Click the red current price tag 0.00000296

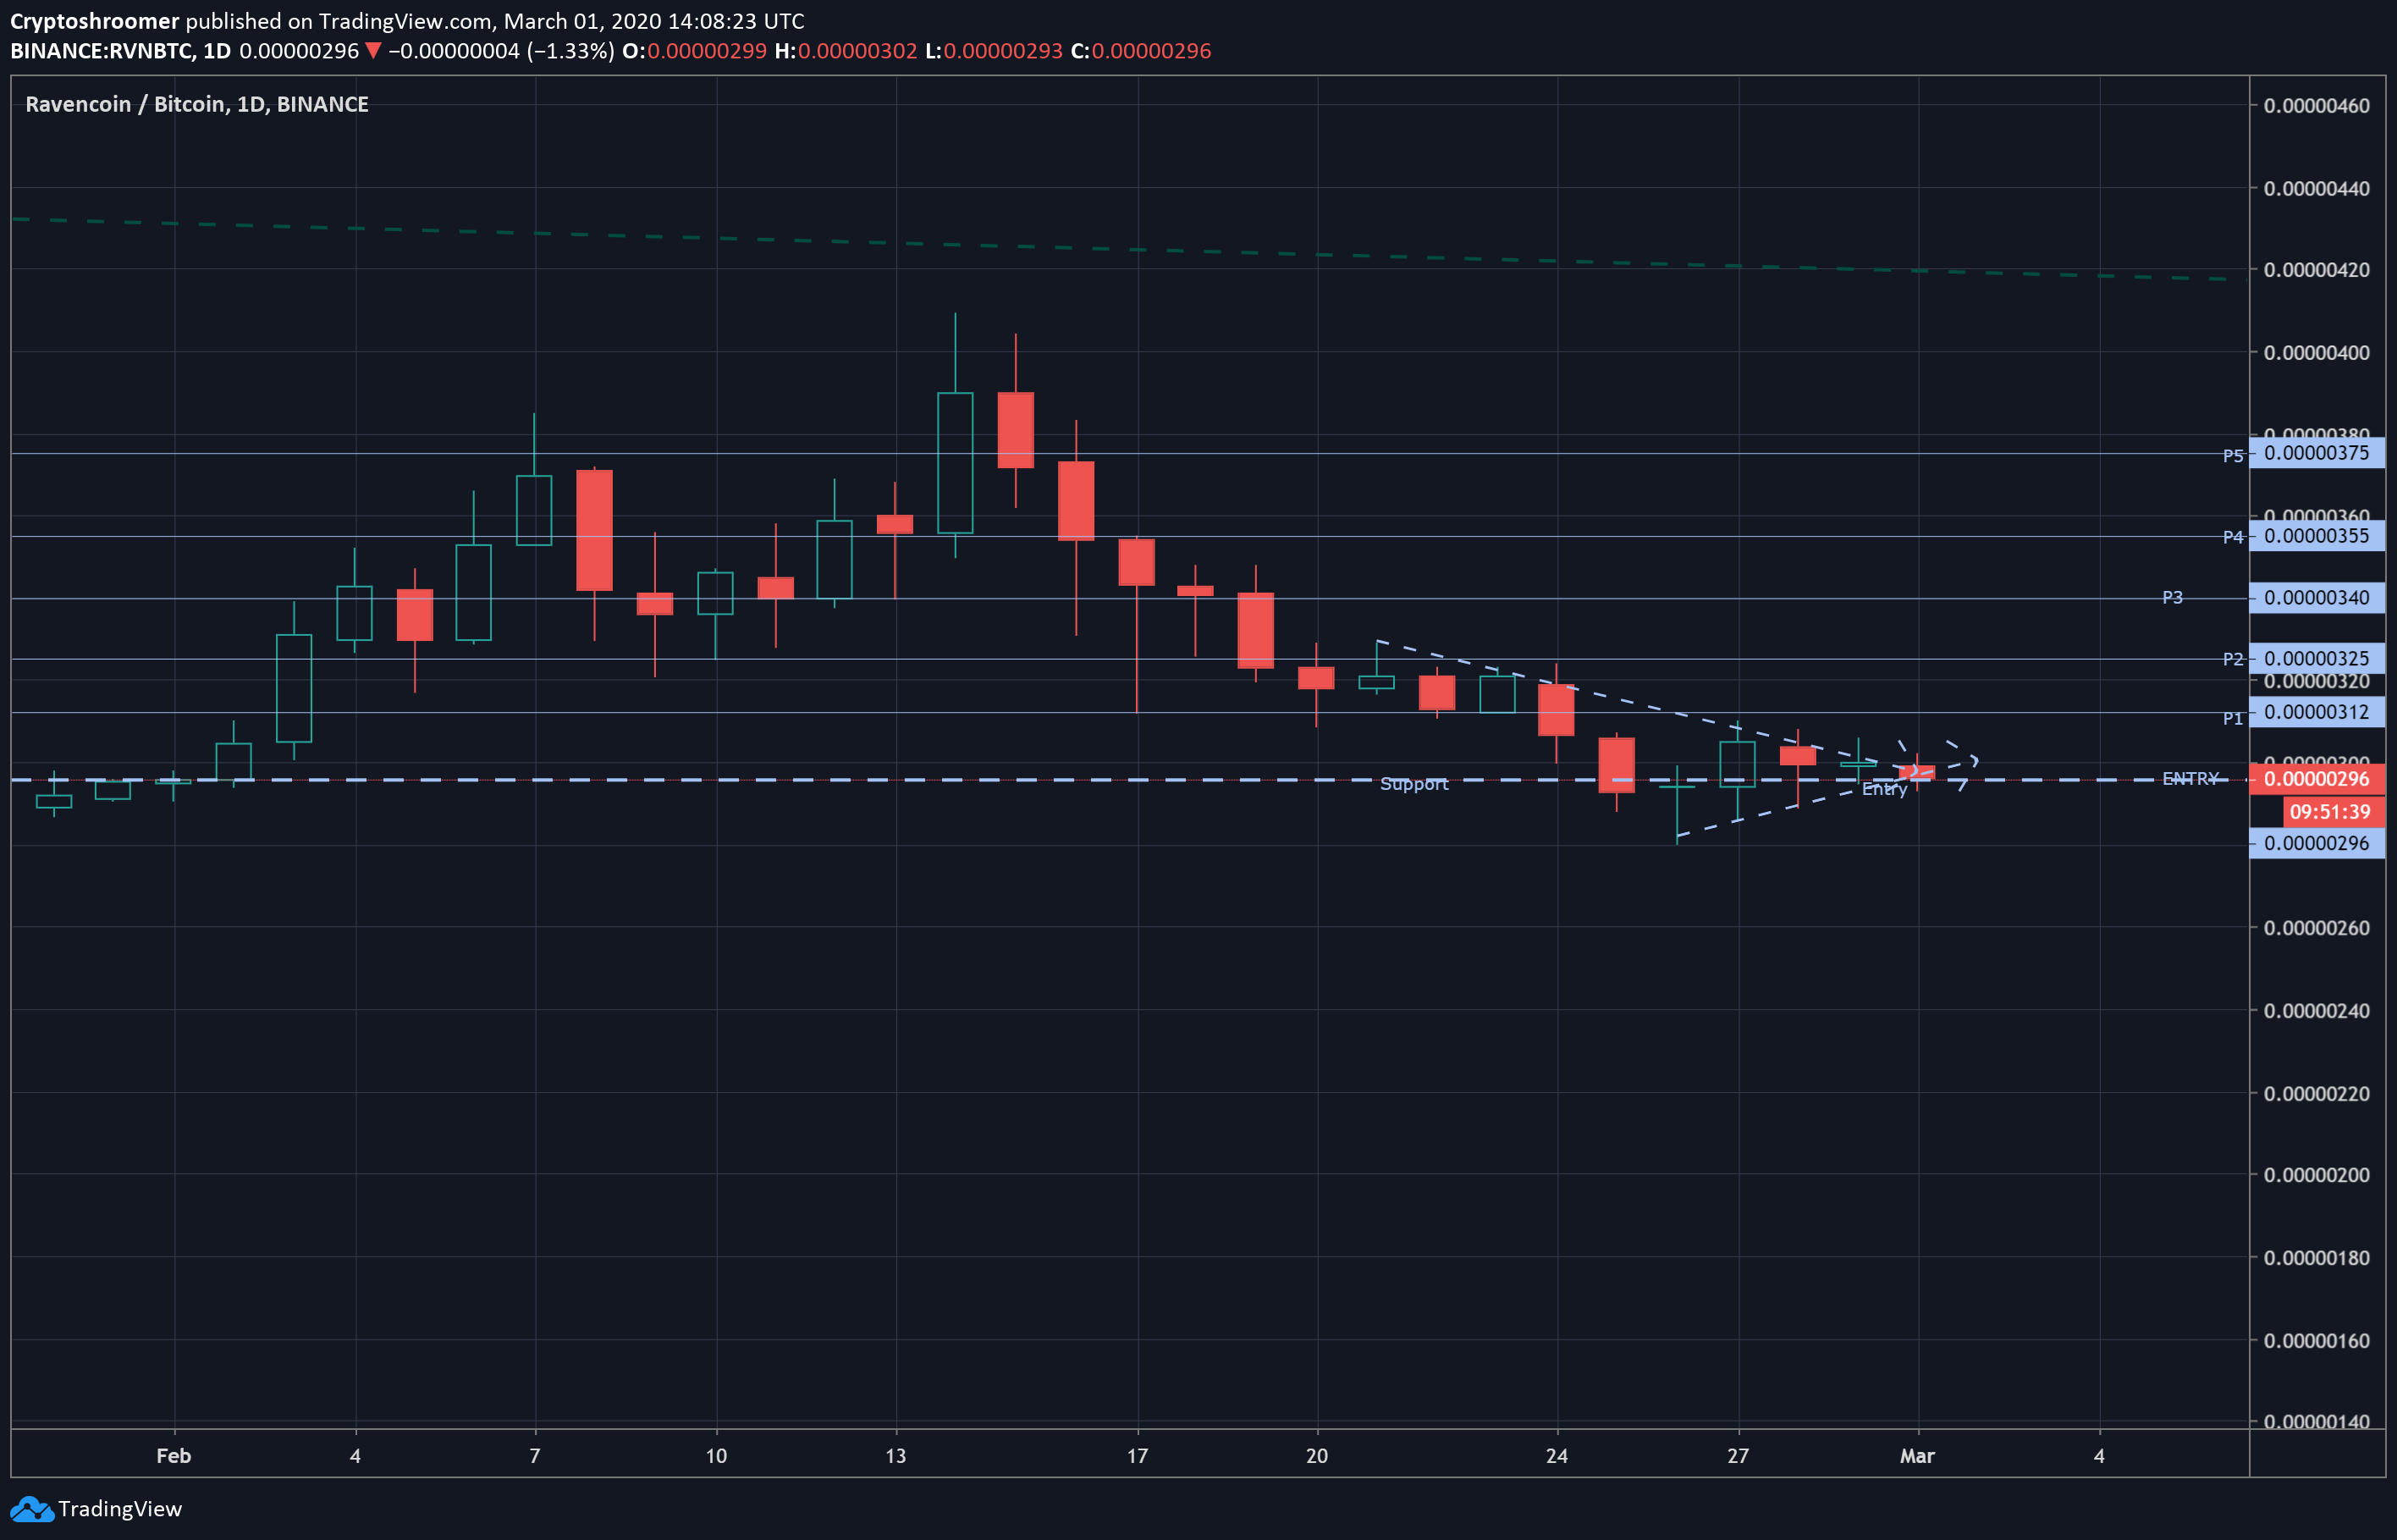[2316, 779]
